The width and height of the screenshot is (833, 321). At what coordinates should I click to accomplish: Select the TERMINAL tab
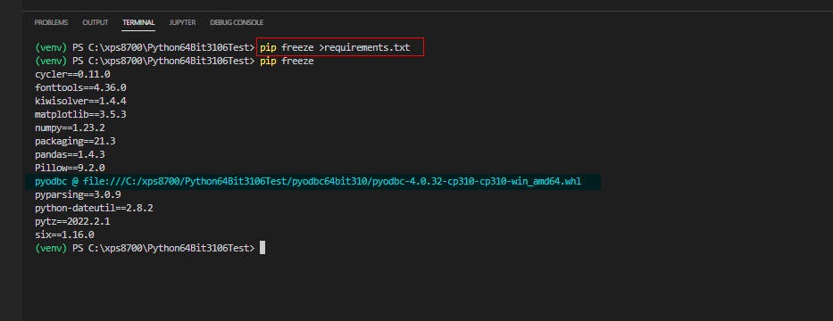(138, 22)
